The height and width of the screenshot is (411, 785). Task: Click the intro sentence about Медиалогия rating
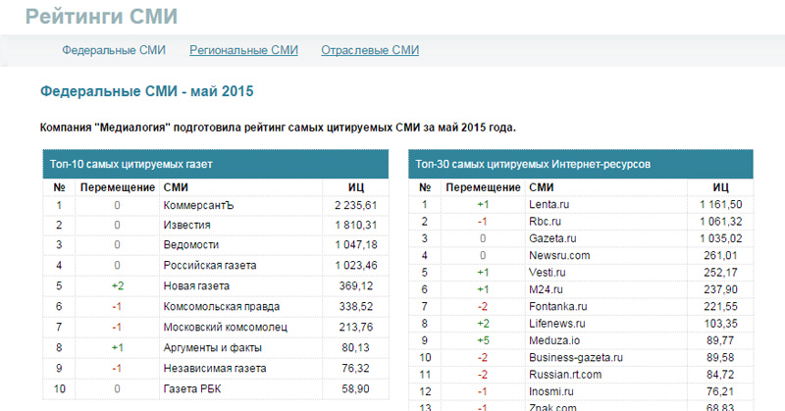(278, 128)
